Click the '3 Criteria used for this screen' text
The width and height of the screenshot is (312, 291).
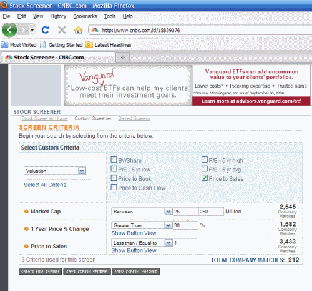pos(59,260)
